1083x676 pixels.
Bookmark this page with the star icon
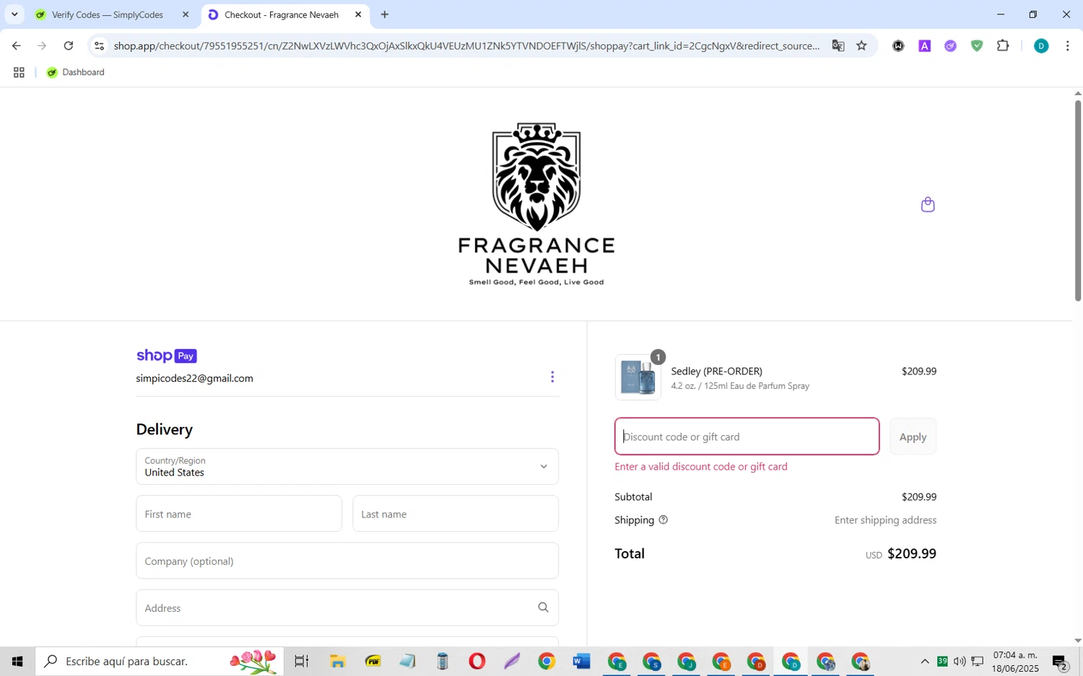tap(861, 45)
